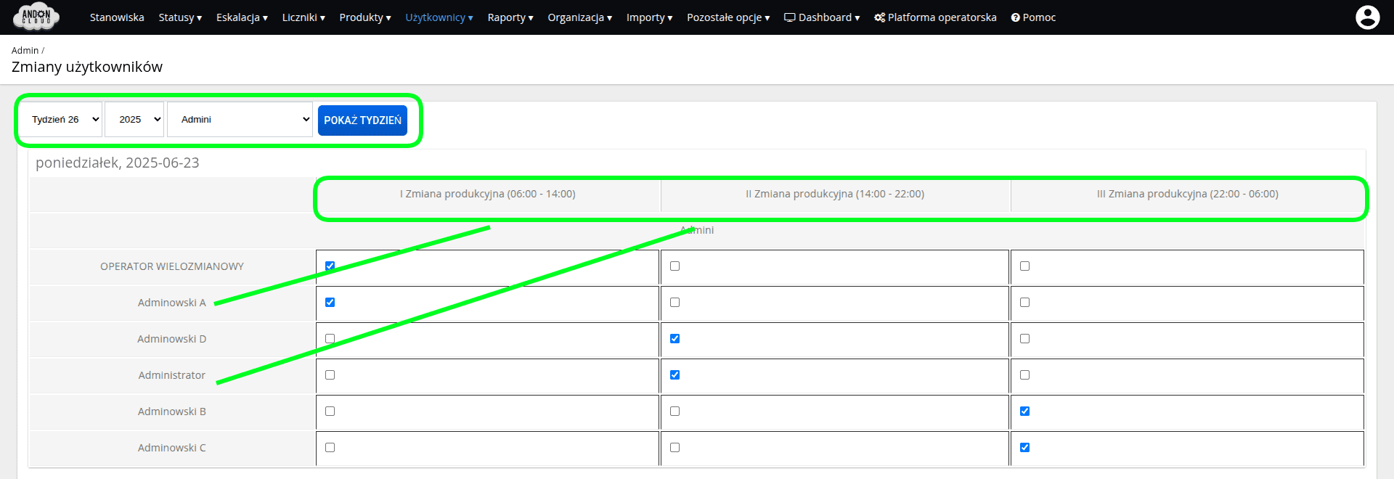Open the Stanowiska page
This screenshot has height=479, width=1394.
[117, 17]
